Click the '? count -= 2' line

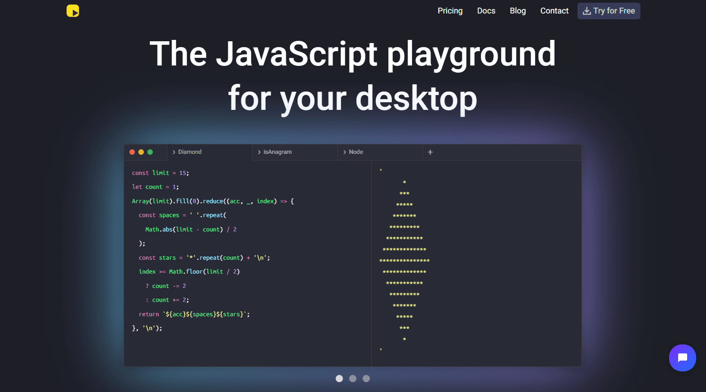[166, 286]
